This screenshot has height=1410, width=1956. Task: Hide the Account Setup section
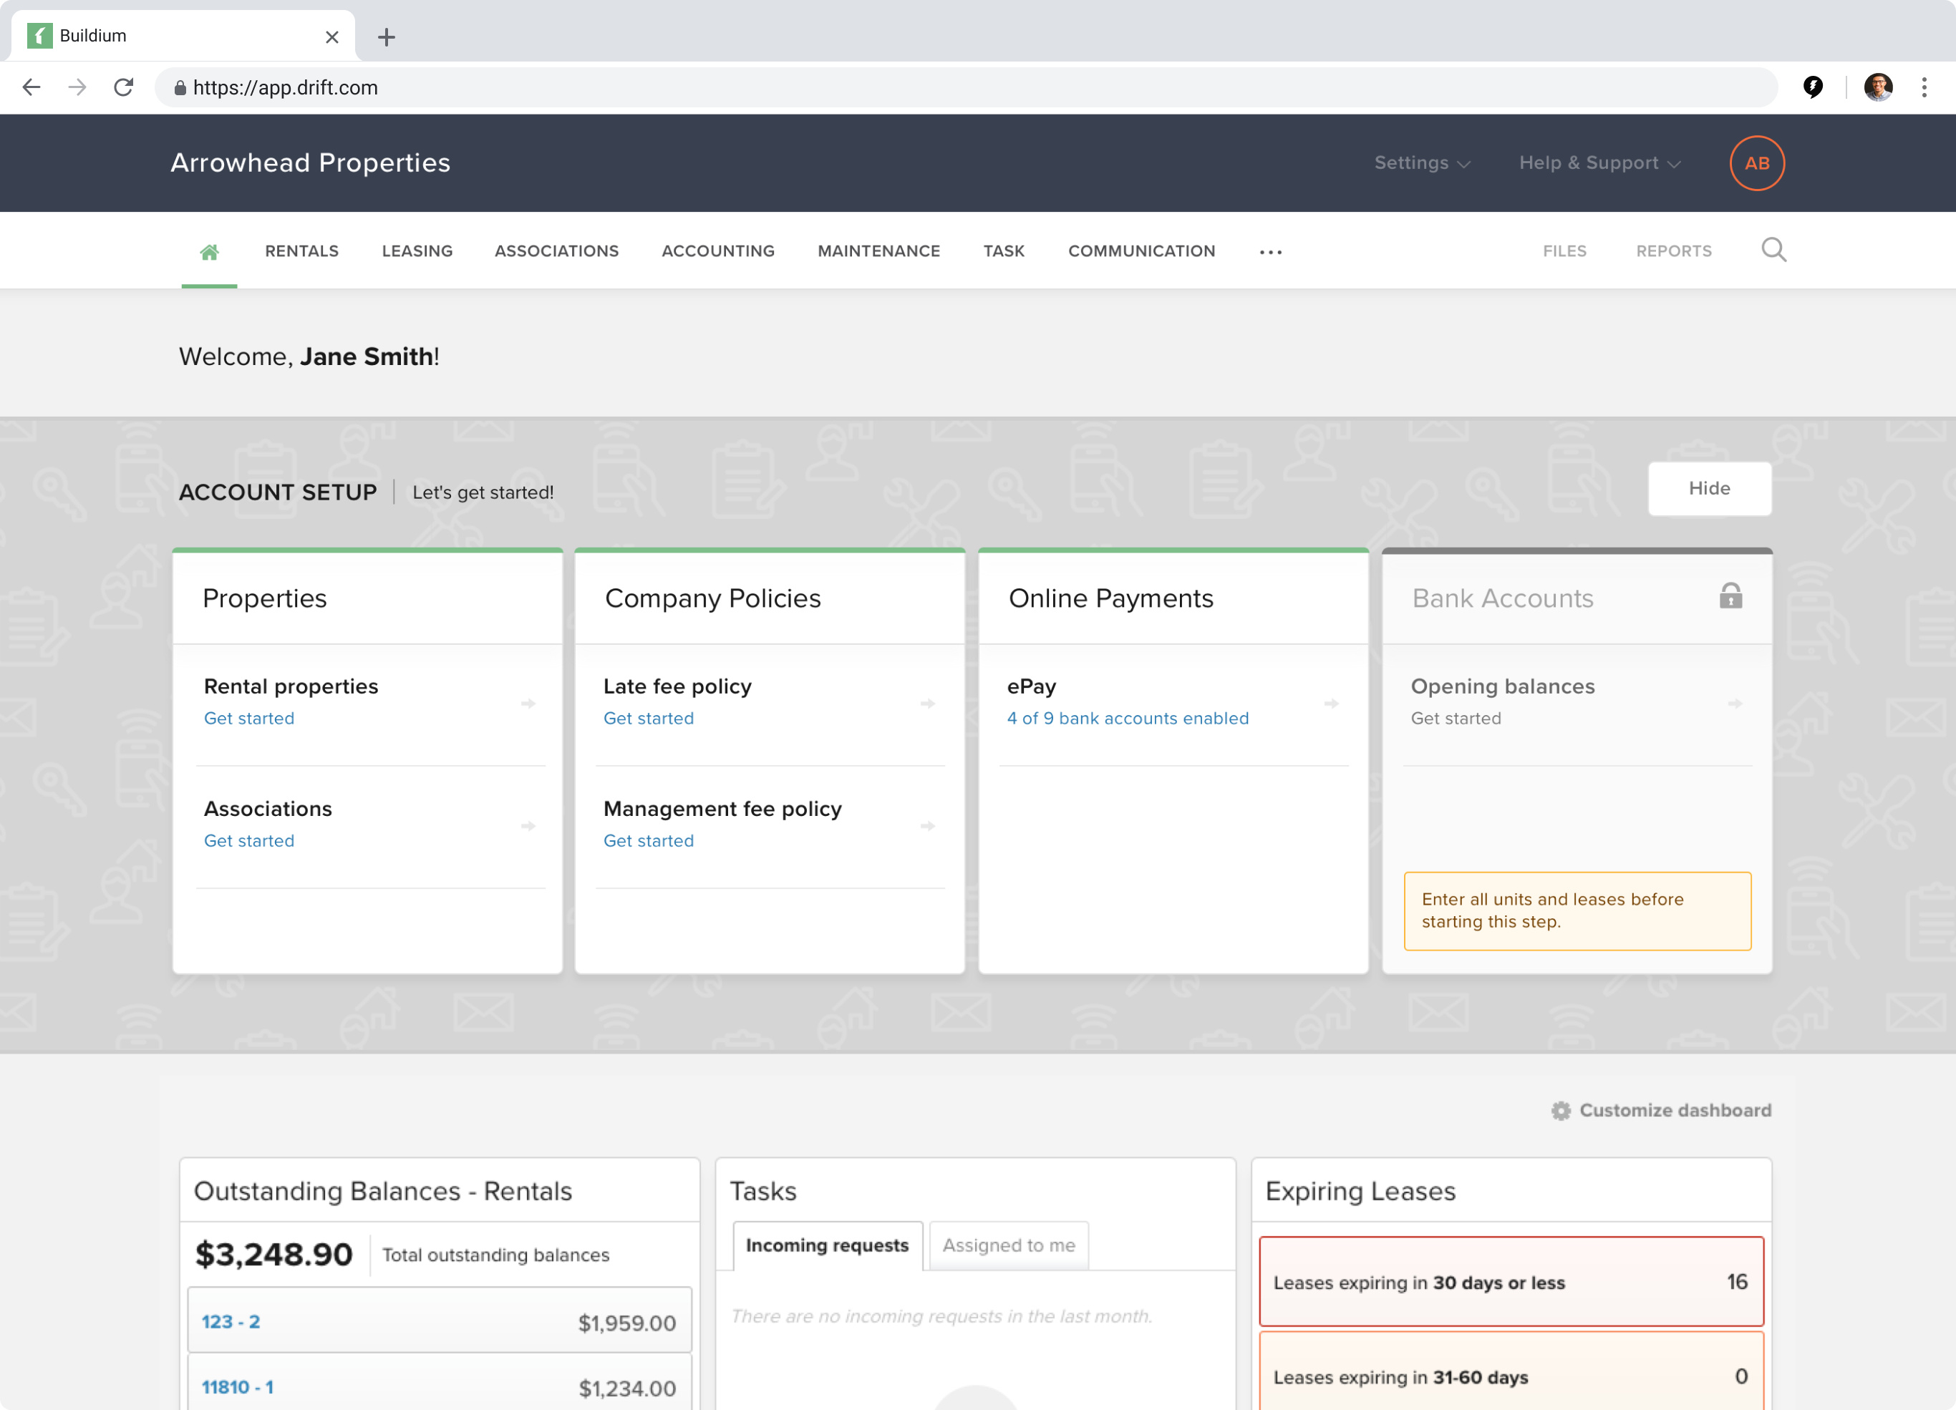(x=1708, y=488)
